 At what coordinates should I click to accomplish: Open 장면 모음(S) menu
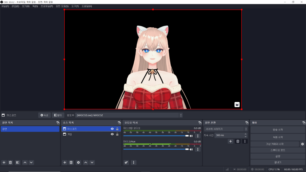pyautogui.click(x=62, y=6)
